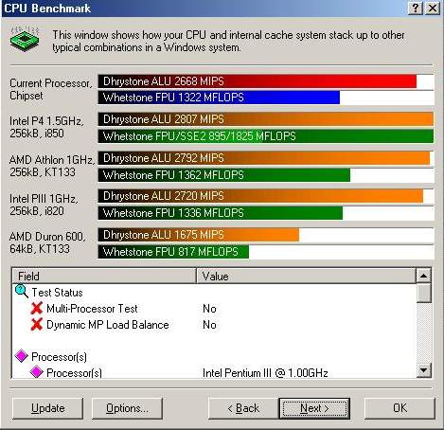Click the list scroll down arrow

point(423,370)
